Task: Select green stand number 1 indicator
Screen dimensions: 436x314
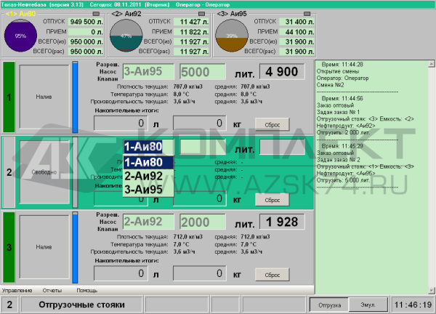Action: 9,96
